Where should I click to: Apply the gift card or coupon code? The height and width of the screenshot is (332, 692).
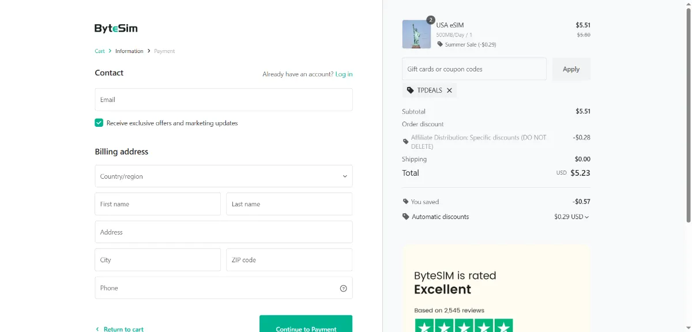click(x=571, y=69)
